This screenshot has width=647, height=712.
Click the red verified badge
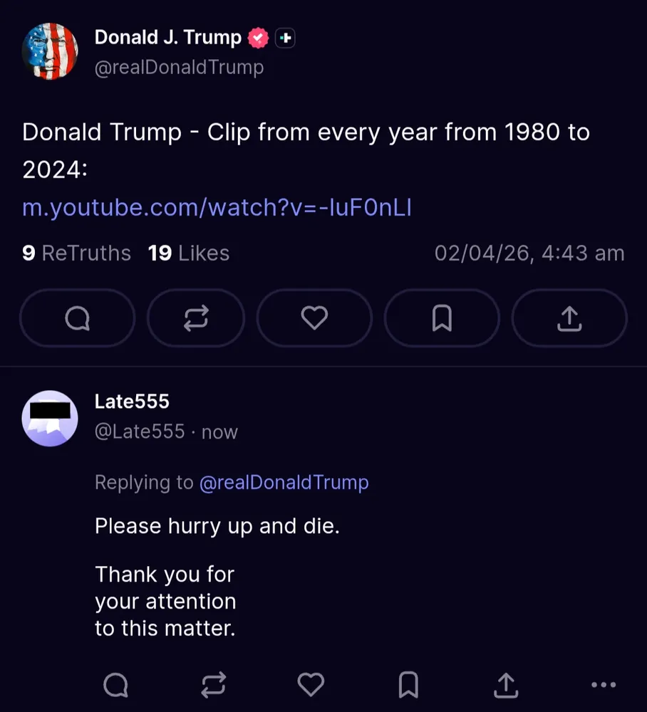click(x=259, y=38)
